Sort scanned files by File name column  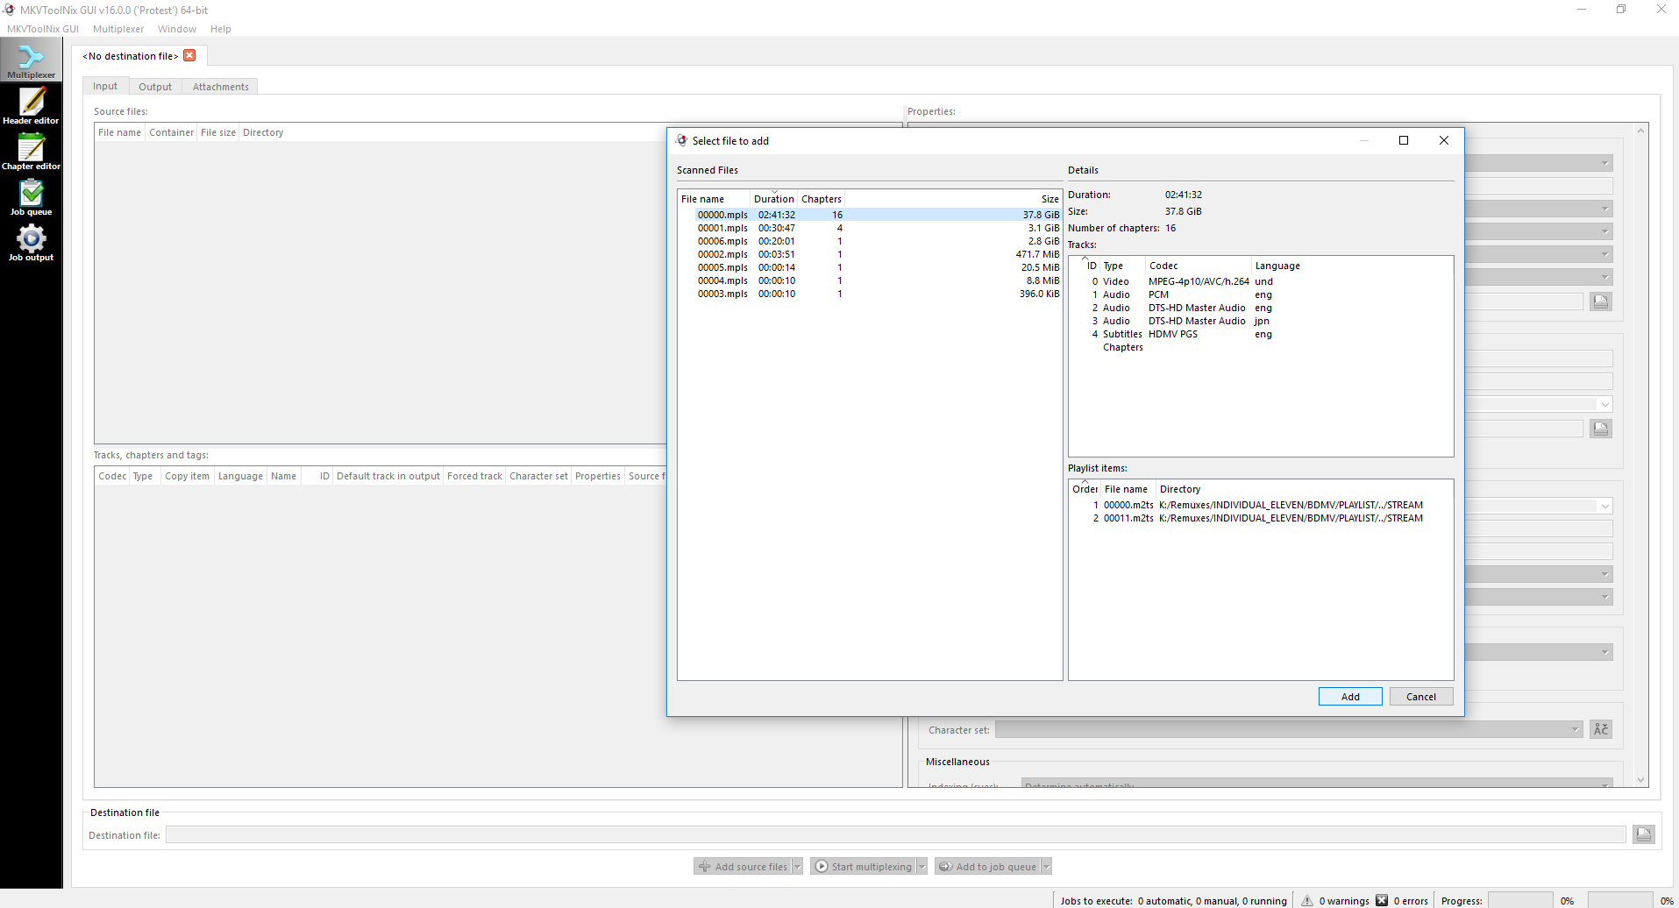[x=714, y=199]
